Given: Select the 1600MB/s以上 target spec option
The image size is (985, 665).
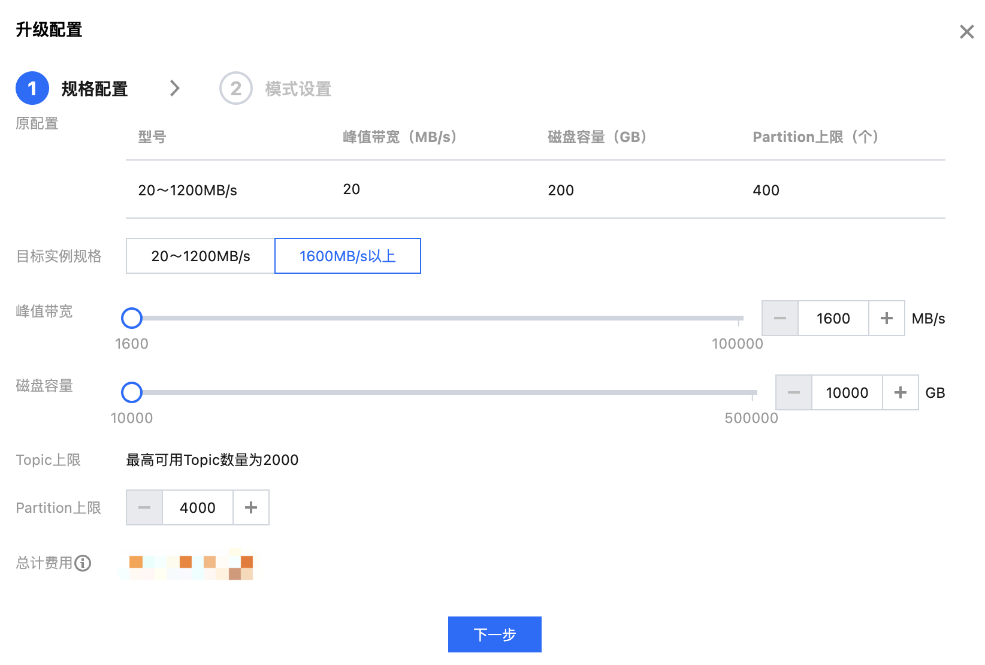Looking at the screenshot, I should coord(348,256).
